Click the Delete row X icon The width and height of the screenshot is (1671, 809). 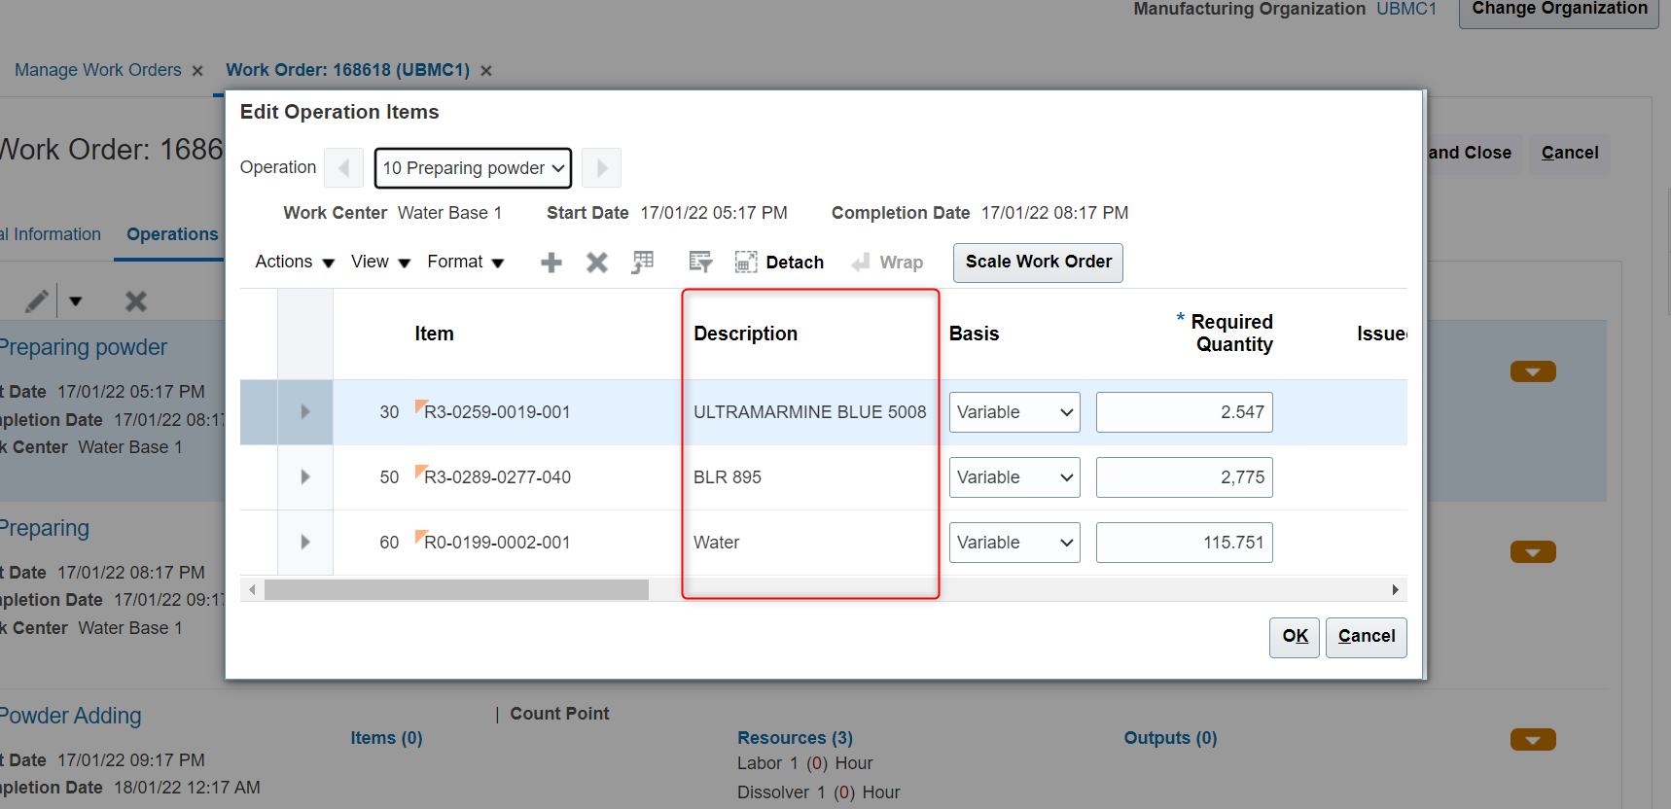(597, 263)
